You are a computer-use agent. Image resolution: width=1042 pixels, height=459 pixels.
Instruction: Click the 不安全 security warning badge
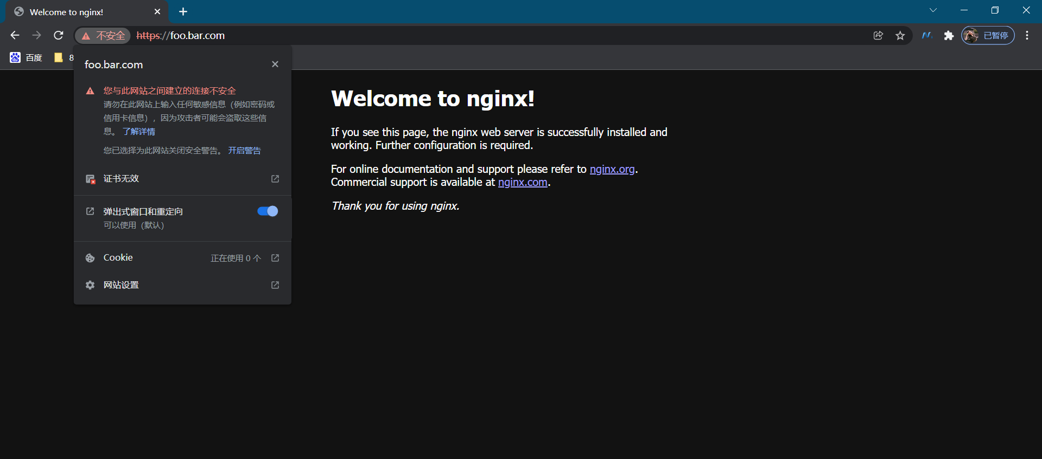[x=103, y=35]
